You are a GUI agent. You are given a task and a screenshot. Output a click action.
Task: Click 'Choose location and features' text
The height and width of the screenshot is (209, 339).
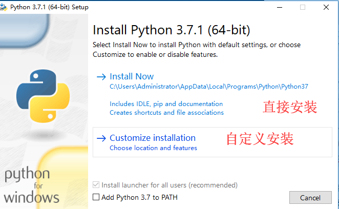click(154, 148)
